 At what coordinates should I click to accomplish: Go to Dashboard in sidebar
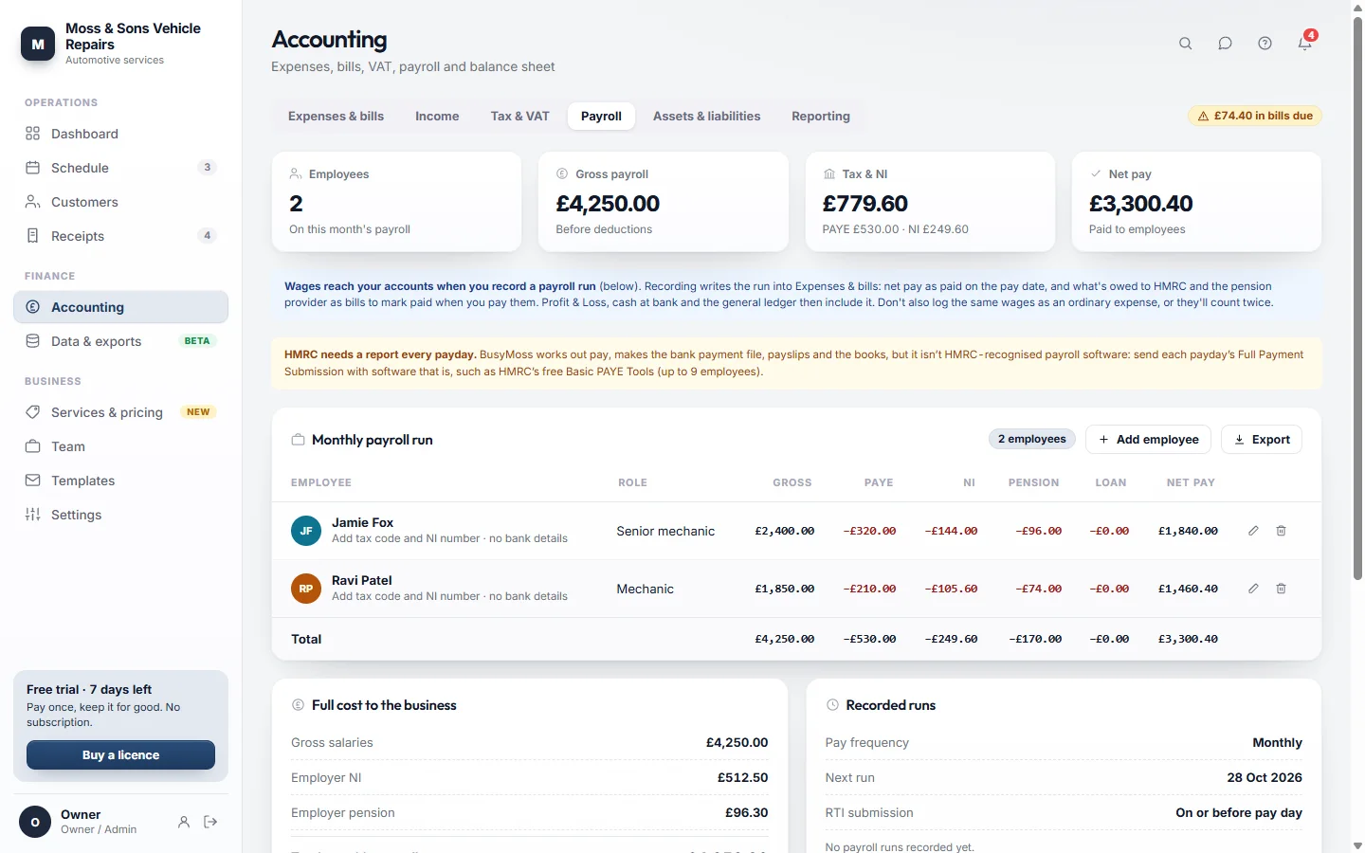tap(120, 134)
